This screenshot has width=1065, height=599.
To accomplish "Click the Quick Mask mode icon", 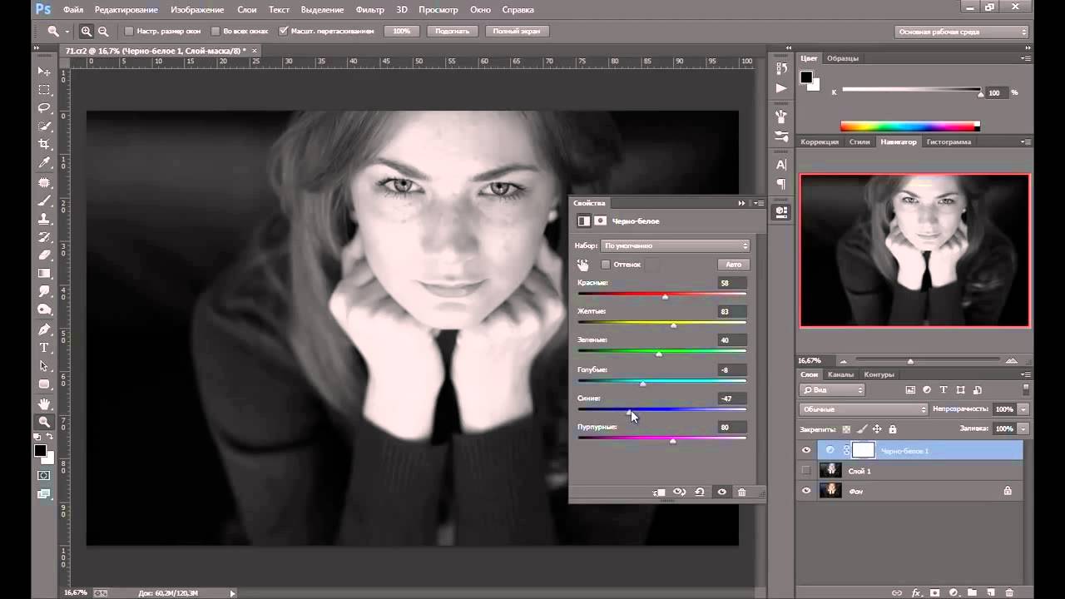I will click(44, 476).
